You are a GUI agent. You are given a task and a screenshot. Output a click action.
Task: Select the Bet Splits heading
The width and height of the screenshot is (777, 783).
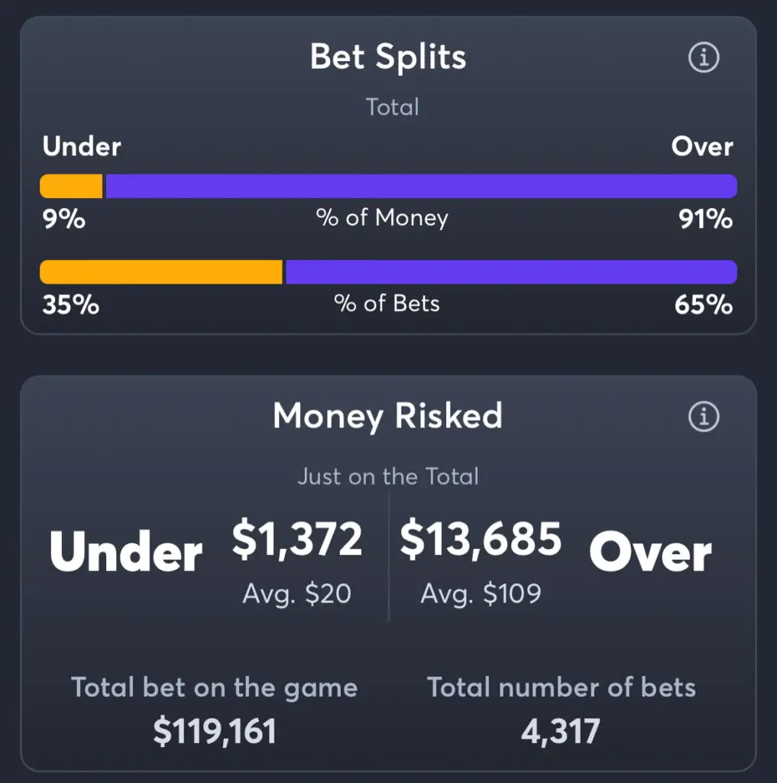tap(388, 57)
